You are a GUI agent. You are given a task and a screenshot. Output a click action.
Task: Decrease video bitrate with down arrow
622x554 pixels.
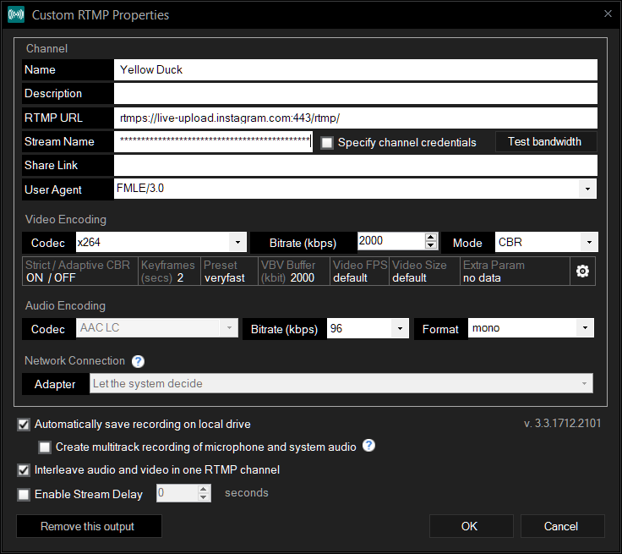click(x=431, y=244)
